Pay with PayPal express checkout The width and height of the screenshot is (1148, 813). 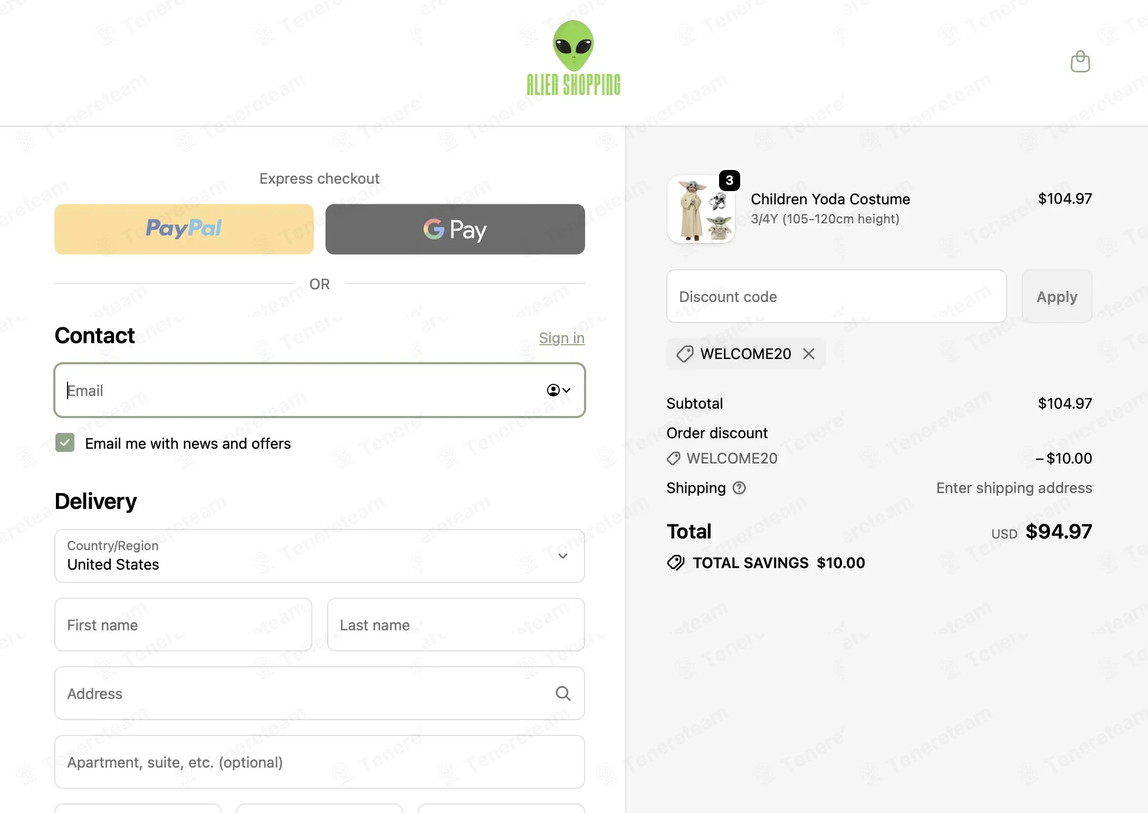pyautogui.click(x=184, y=229)
